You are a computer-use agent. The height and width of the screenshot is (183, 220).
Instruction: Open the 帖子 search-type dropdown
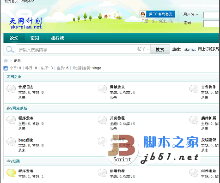pyautogui.click(x=143, y=49)
